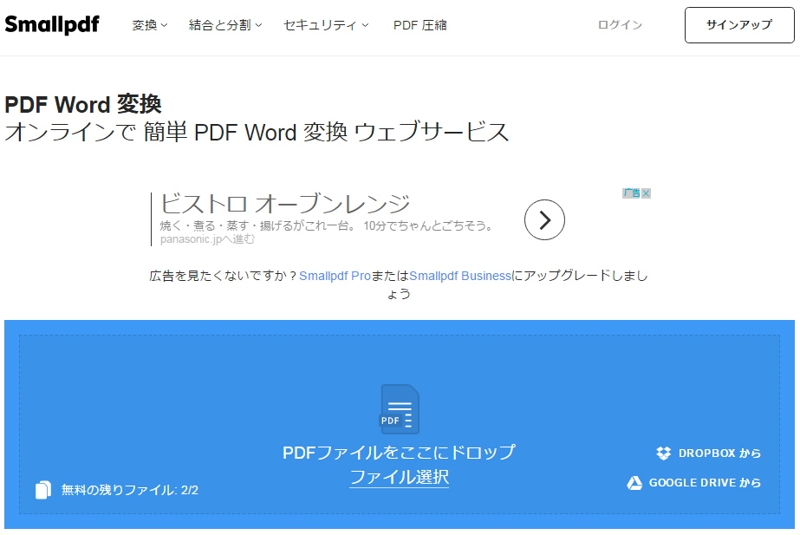Image resolution: width=800 pixels, height=535 pixels.
Task: Expand the 変換 dropdown menu
Action: pyautogui.click(x=149, y=25)
